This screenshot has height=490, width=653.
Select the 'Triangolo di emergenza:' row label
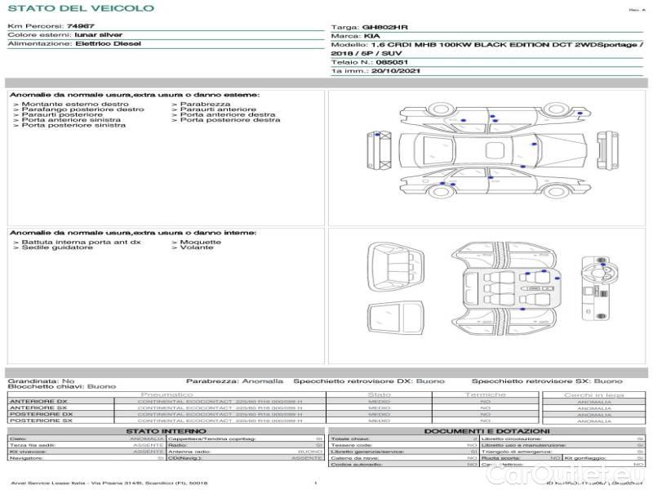coord(517,452)
